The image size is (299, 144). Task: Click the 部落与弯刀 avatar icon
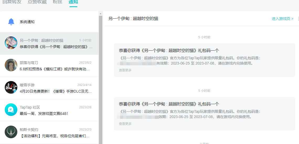(x=11, y=65)
